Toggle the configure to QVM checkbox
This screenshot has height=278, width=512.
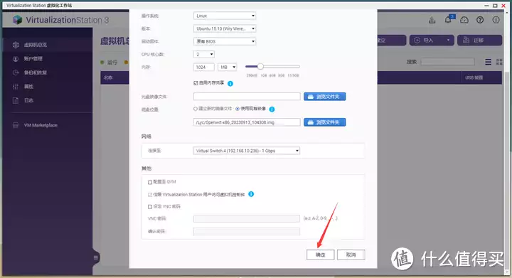pyautogui.click(x=150, y=182)
